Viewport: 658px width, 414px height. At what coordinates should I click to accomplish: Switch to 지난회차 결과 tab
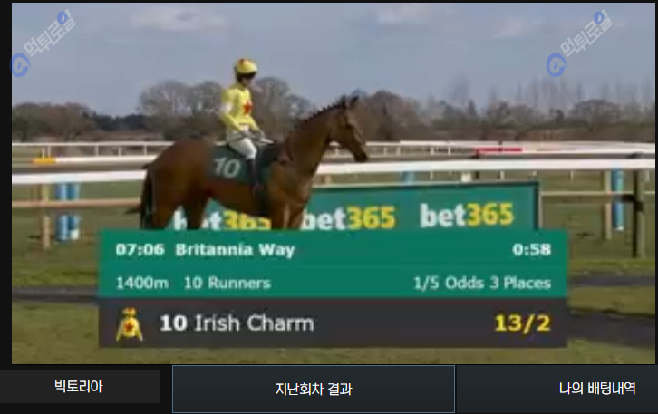tap(314, 389)
